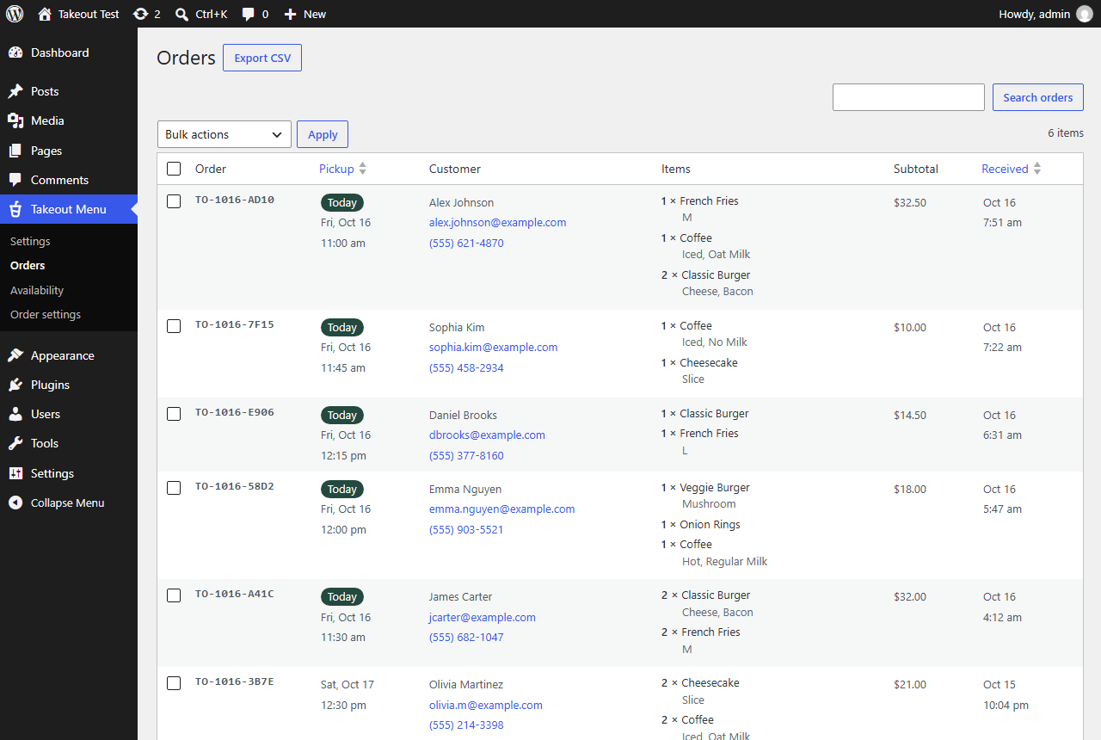Click the updates icon showing 2
Image resolution: width=1101 pixels, height=740 pixels.
pos(140,14)
